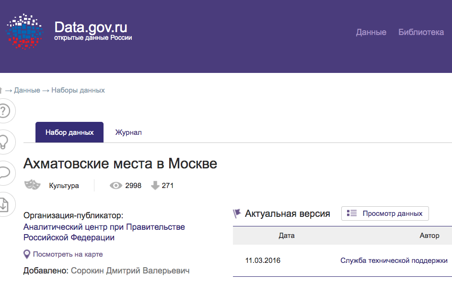The height and width of the screenshot is (284, 452).
Task: Click the Data.gov.ru site title text
Action: pyautogui.click(x=91, y=27)
